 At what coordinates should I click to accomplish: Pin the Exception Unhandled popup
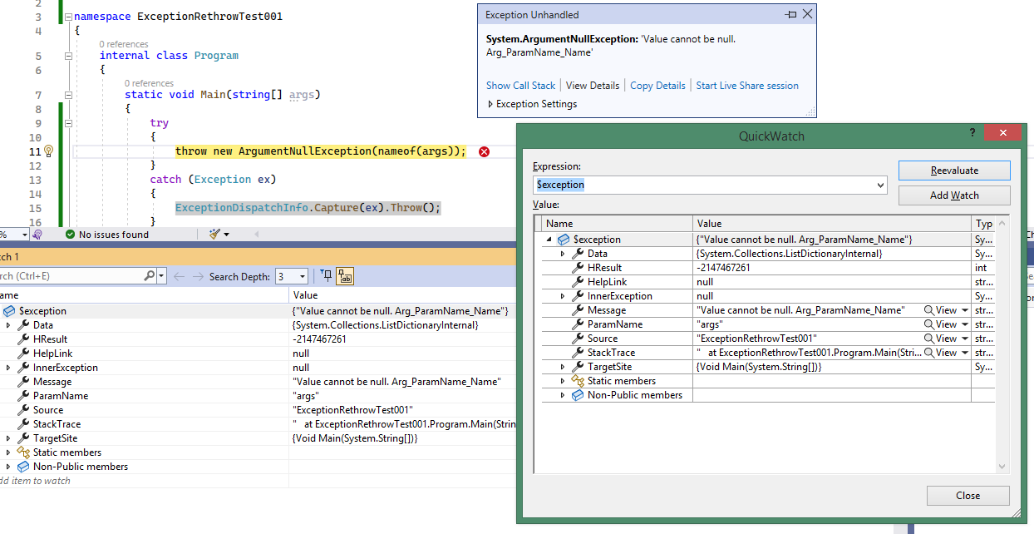[x=790, y=14]
